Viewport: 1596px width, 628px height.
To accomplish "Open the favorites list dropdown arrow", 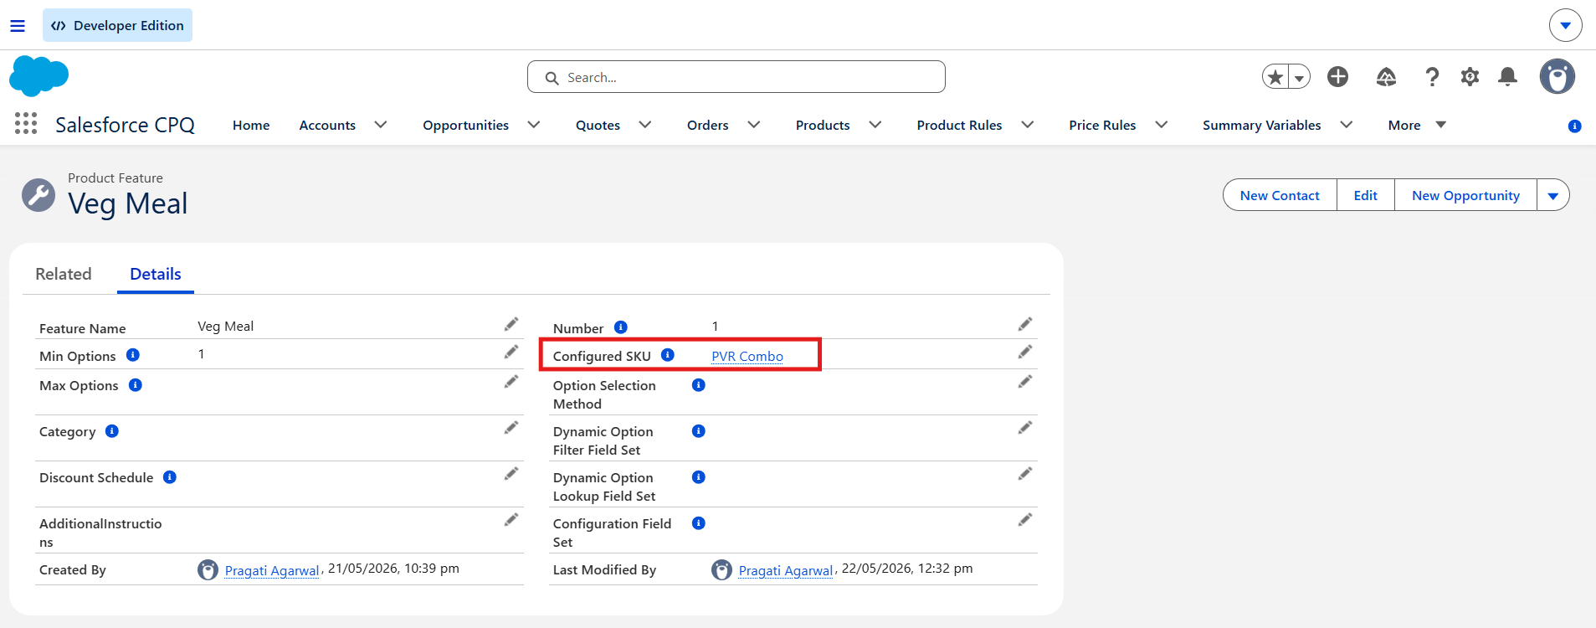I will [1299, 77].
